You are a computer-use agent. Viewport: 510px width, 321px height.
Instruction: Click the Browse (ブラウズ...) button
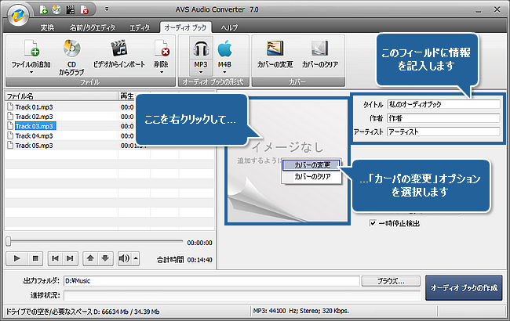click(x=390, y=280)
